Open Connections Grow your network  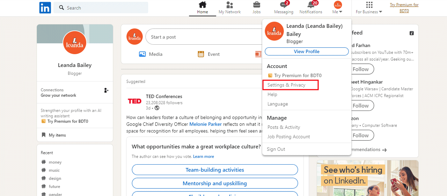[x=58, y=92]
